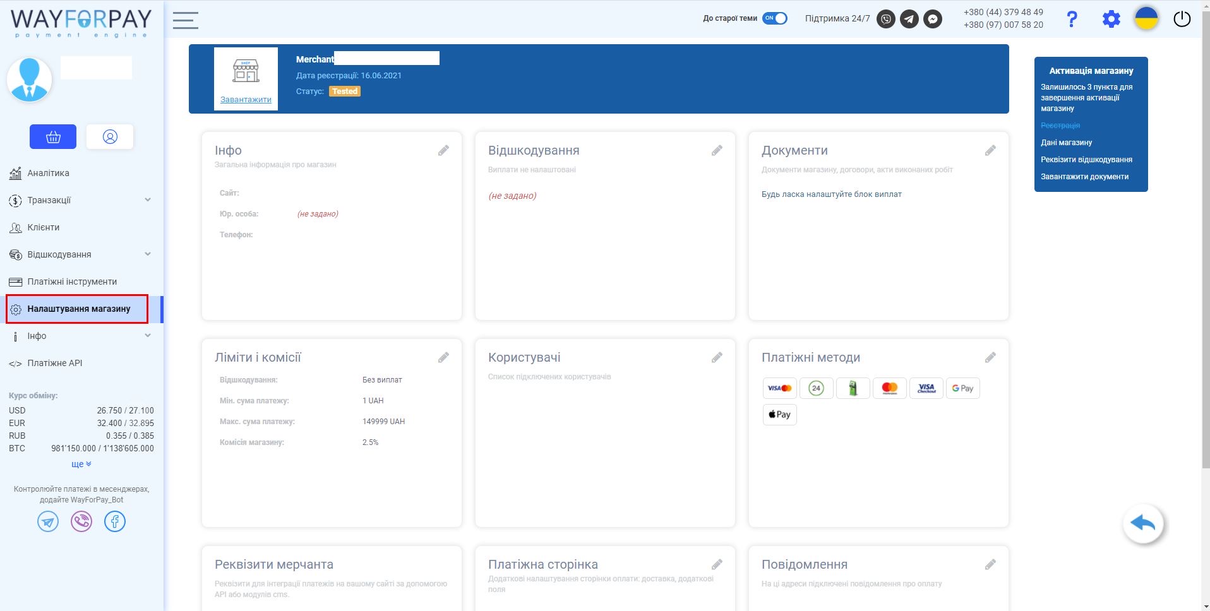Click the shop image placeholder

coord(246,71)
